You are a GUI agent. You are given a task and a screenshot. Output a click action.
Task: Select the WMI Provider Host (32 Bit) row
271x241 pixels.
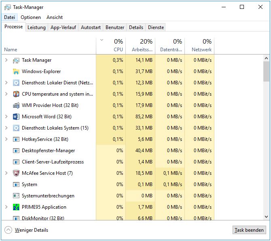pos(108,105)
